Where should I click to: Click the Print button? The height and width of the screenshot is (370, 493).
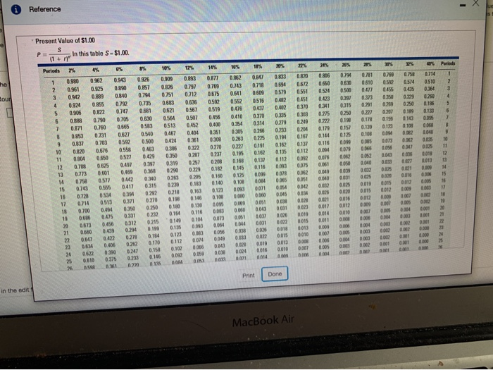[x=249, y=276]
